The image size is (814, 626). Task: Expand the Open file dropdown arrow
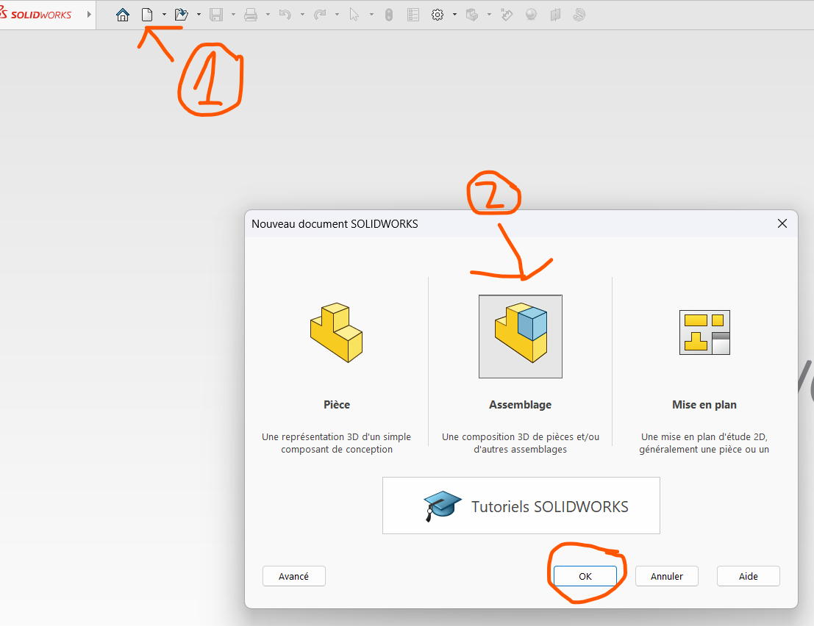tap(199, 15)
